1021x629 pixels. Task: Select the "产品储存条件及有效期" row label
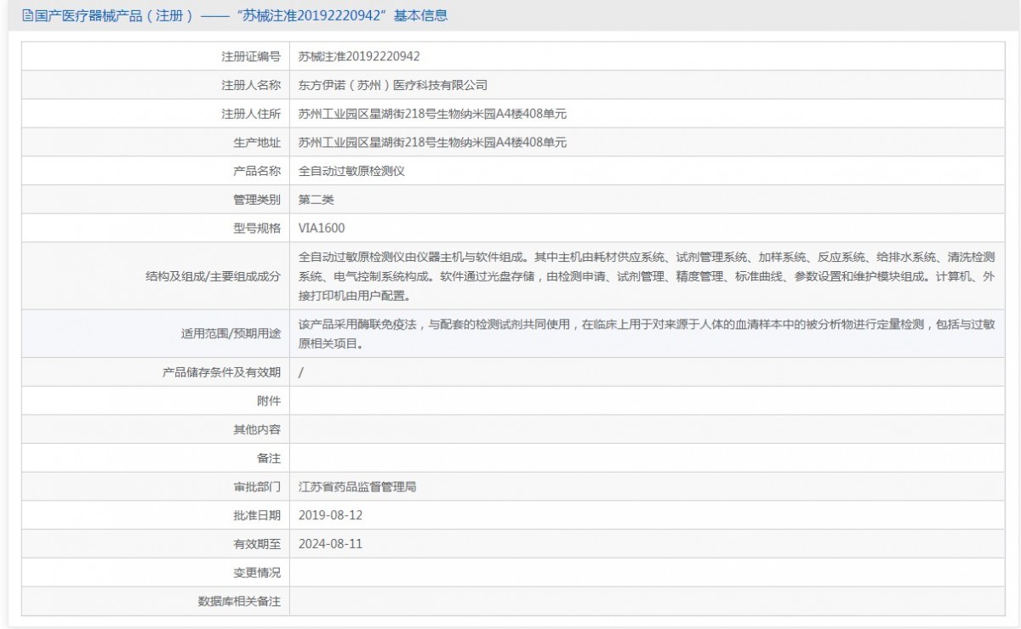point(222,372)
